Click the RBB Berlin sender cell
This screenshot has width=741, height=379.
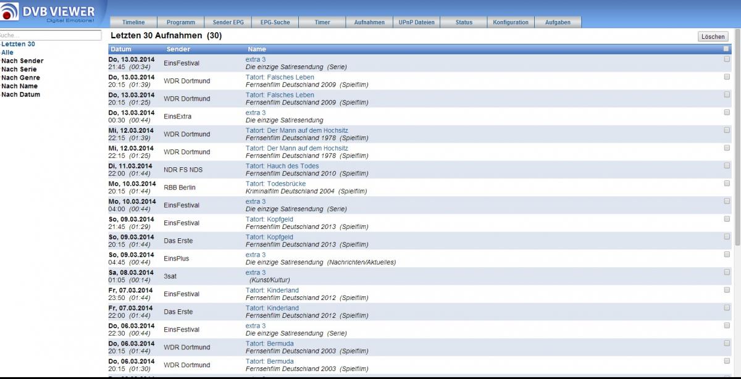(180, 188)
